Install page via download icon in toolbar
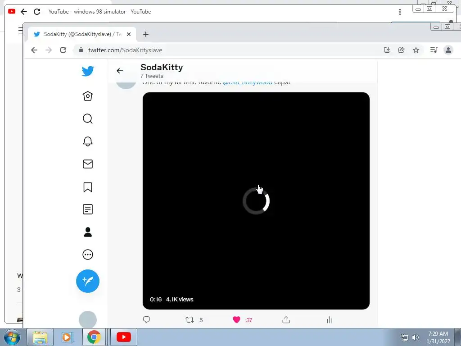Viewport: 461px width, 346px height. (387, 50)
